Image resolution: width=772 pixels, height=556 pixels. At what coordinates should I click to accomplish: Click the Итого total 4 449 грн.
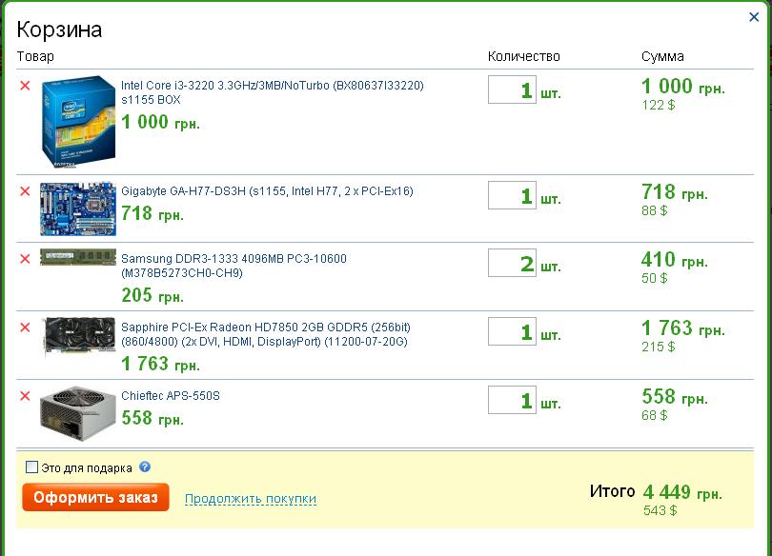682,492
